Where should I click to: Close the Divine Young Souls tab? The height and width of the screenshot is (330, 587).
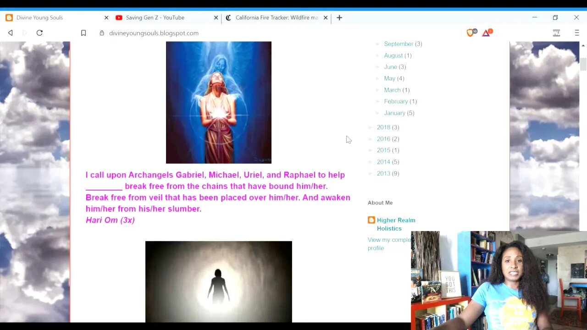[106, 17]
